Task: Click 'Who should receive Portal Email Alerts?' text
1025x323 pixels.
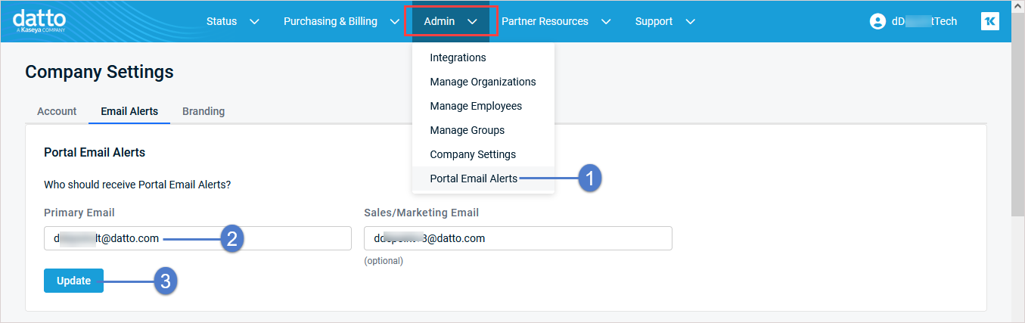Action: click(138, 184)
